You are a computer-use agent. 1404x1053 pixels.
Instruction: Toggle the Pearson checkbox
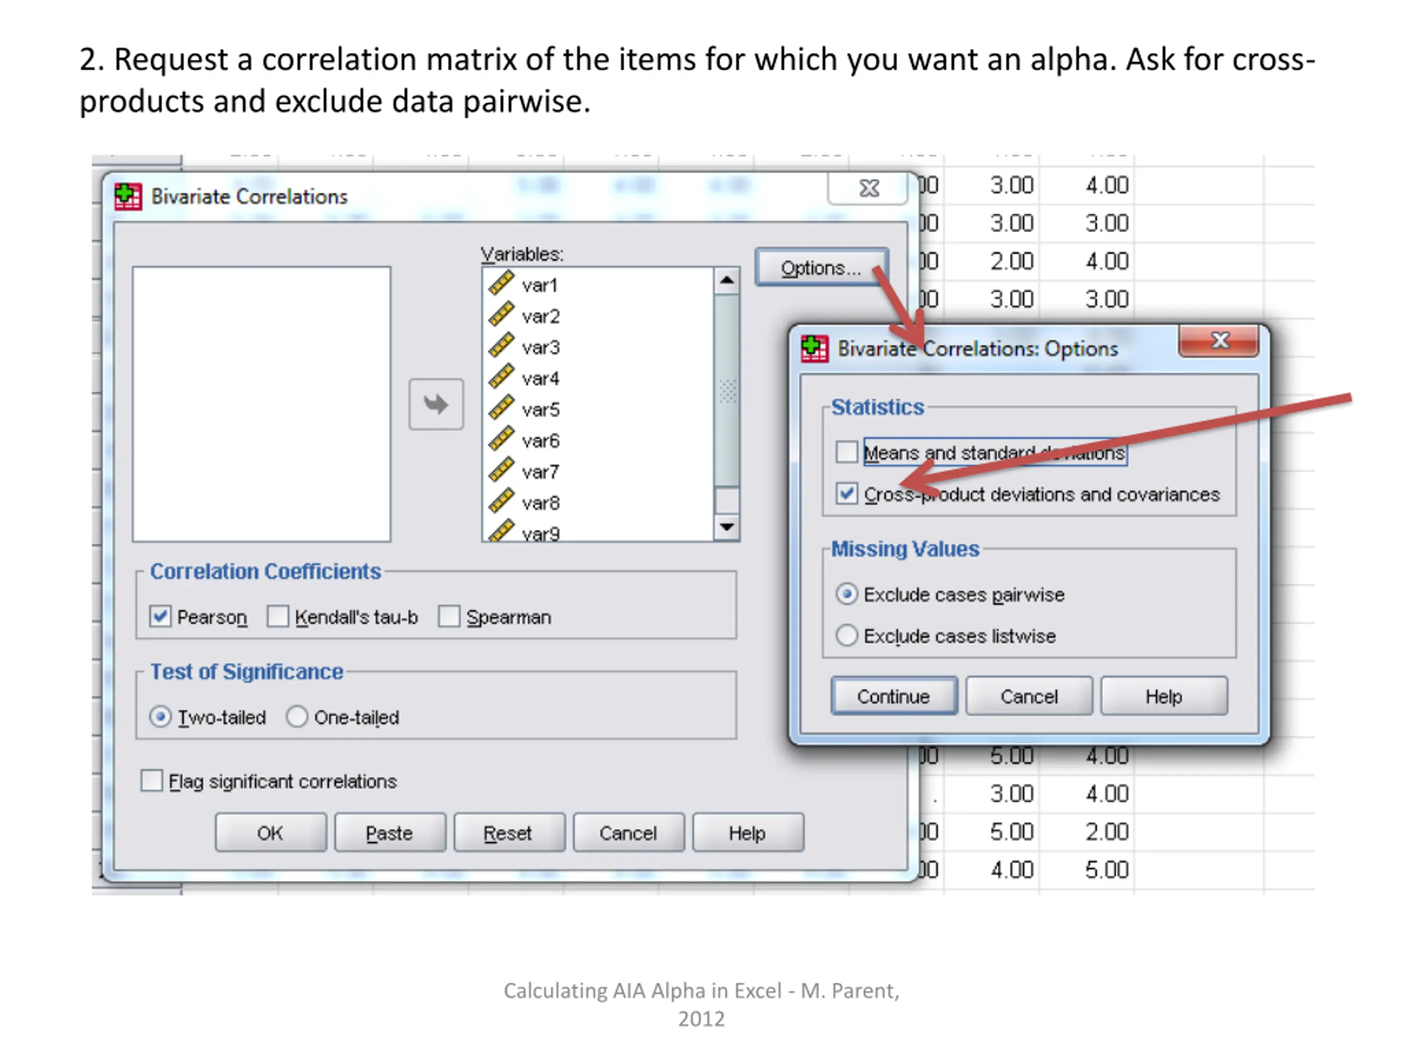click(160, 616)
